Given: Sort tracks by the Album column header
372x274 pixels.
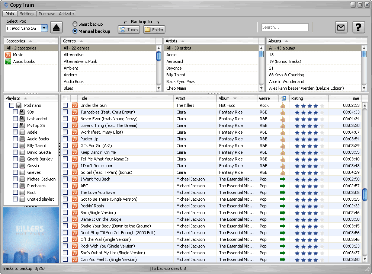Looking at the screenshot, I should (237, 98).
